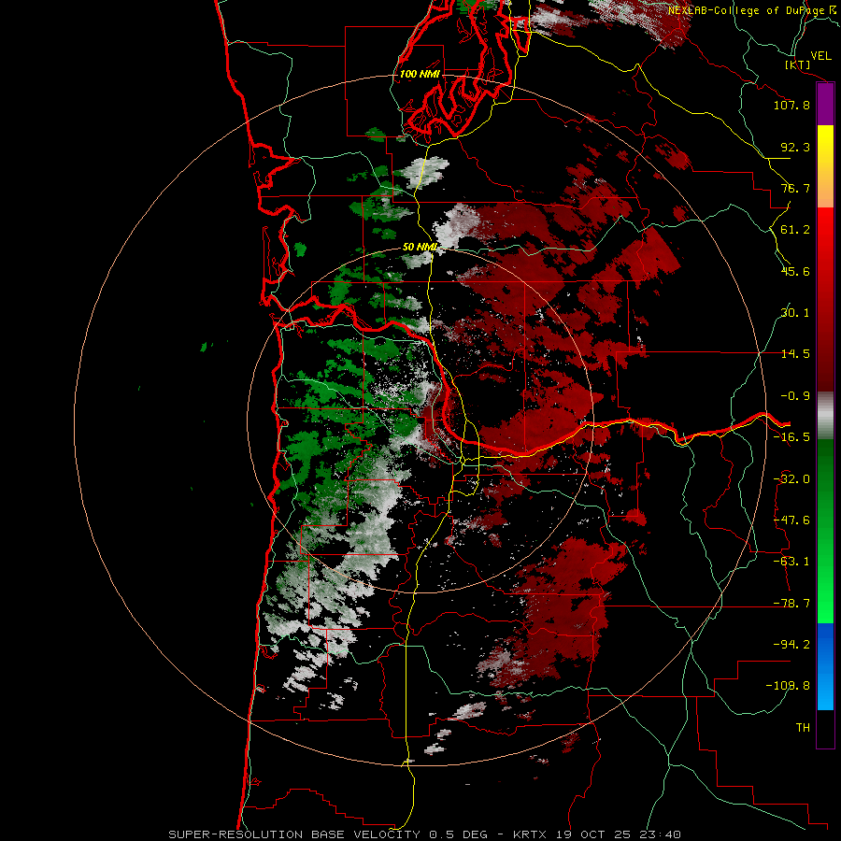Click the 50 NMI range ring label
This screenshot has width=841, height=841.
click(x=420, y=247)
